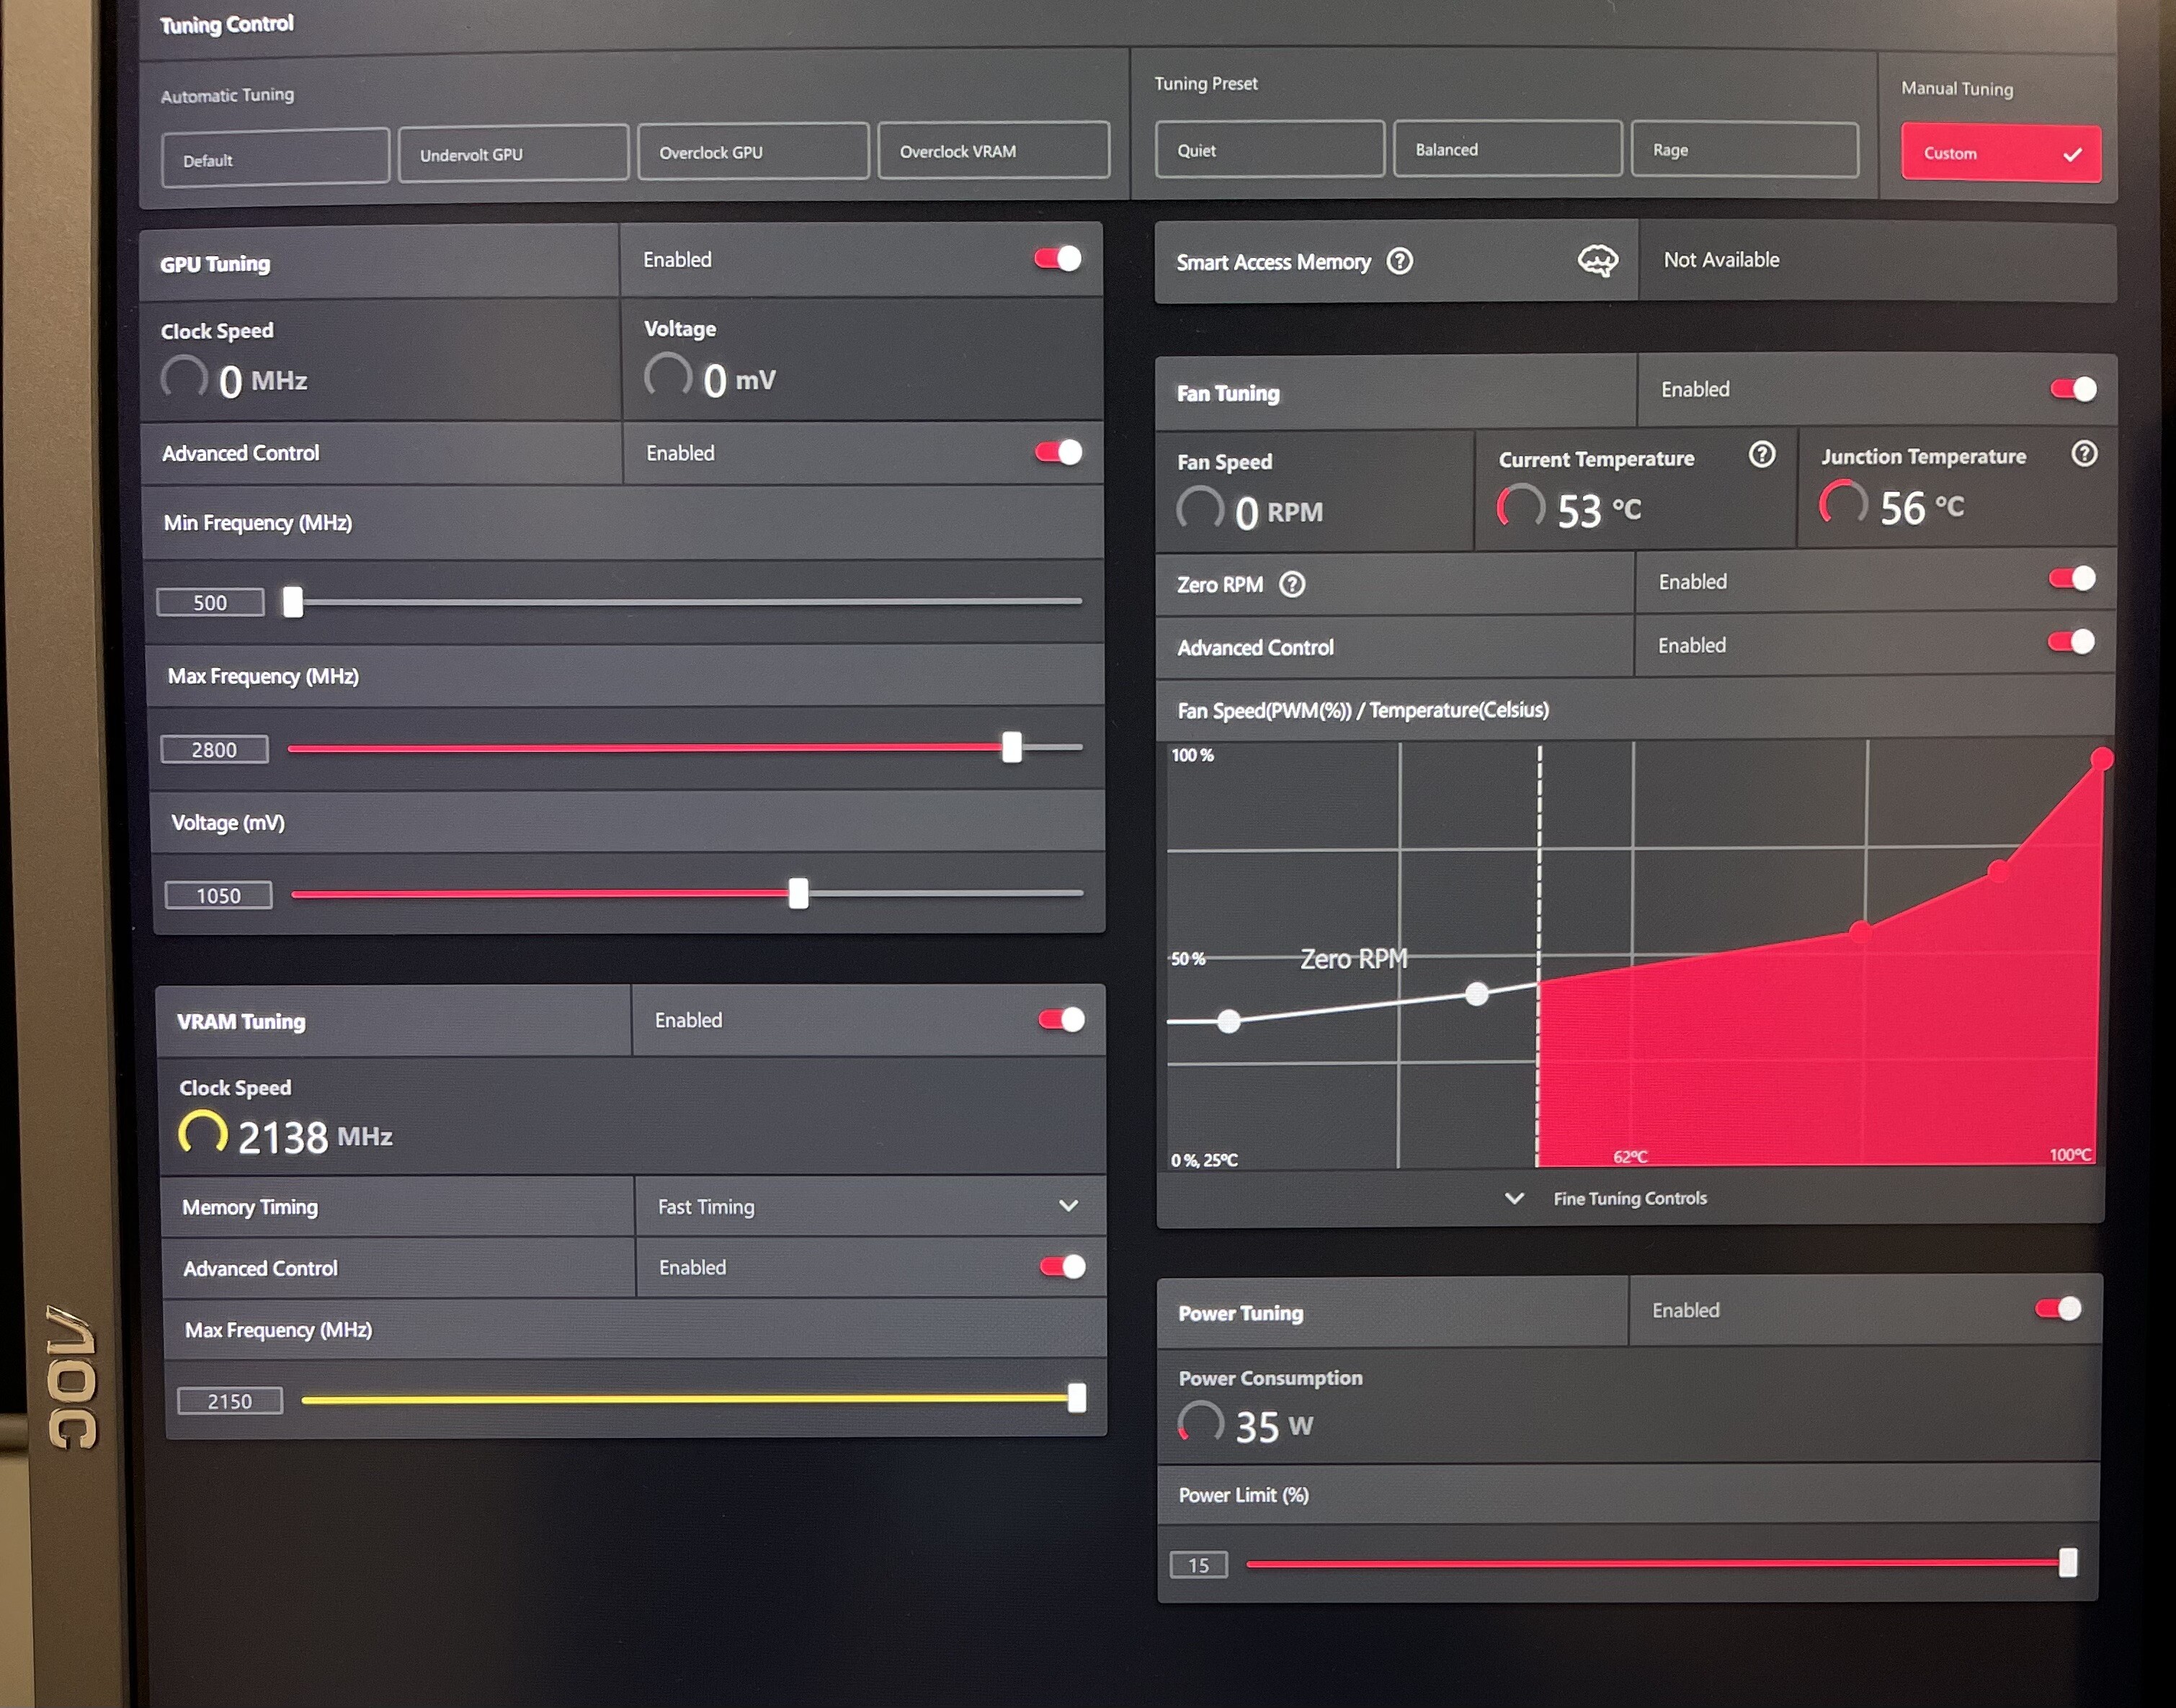Screen dimensions: 2176x1708
Task: Toggle VRAM Advanced Control switch
Action: [x=1063, y=1266]
